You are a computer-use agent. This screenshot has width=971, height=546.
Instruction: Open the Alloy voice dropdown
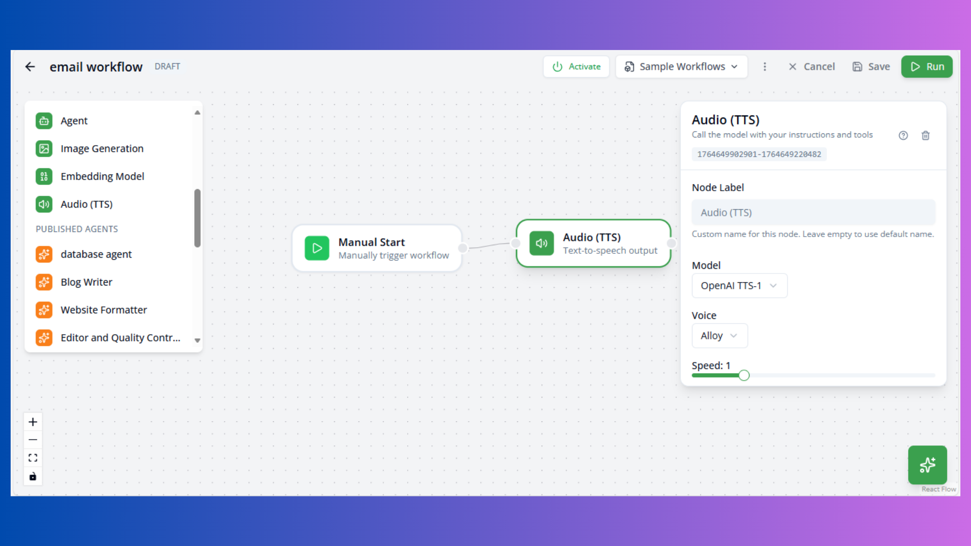pyautogui.click(x=719, y=335)
